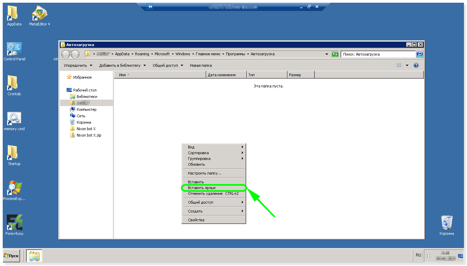Jump to Программы in the address breadcrumb
Image resolution: width=467 pixels, height=266 pixels.
[x=236, y=54]
